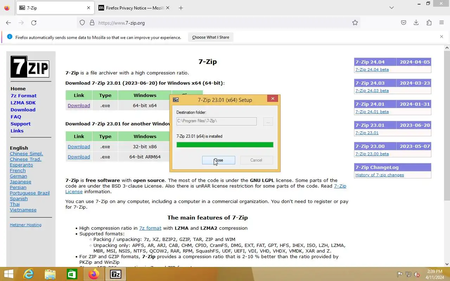
Task: Click the Action Center flag tray icon
Action: 400,274
